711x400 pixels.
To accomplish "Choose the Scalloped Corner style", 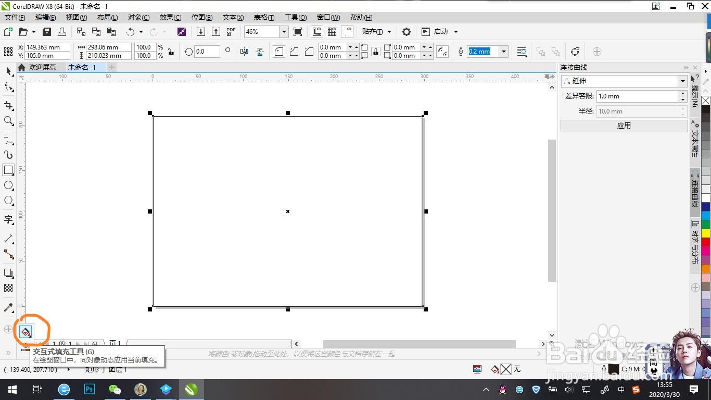I will tap(294, 52).
